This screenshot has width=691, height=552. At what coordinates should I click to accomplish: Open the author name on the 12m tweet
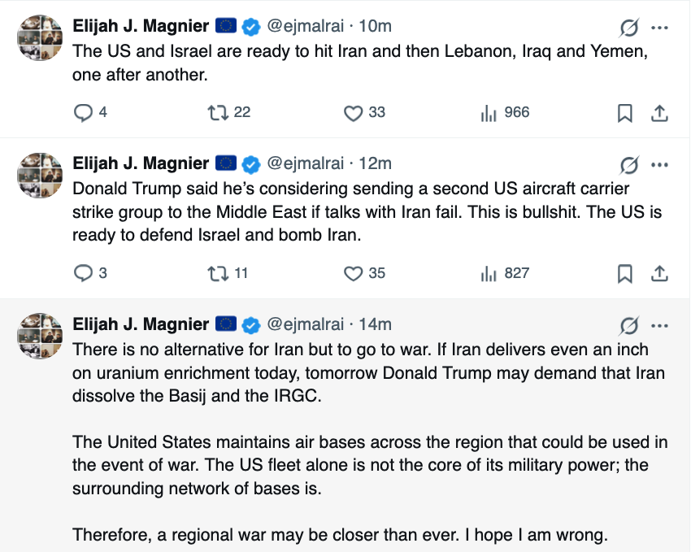[141, 163]
